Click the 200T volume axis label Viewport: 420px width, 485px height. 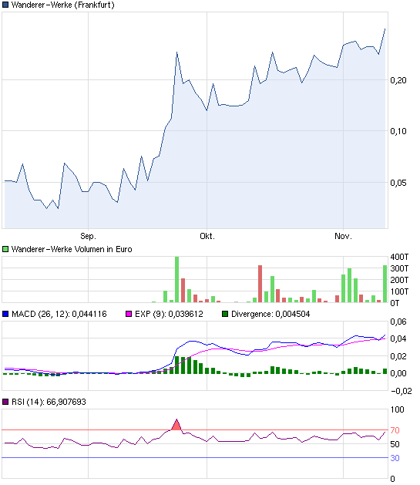(399, 280)
